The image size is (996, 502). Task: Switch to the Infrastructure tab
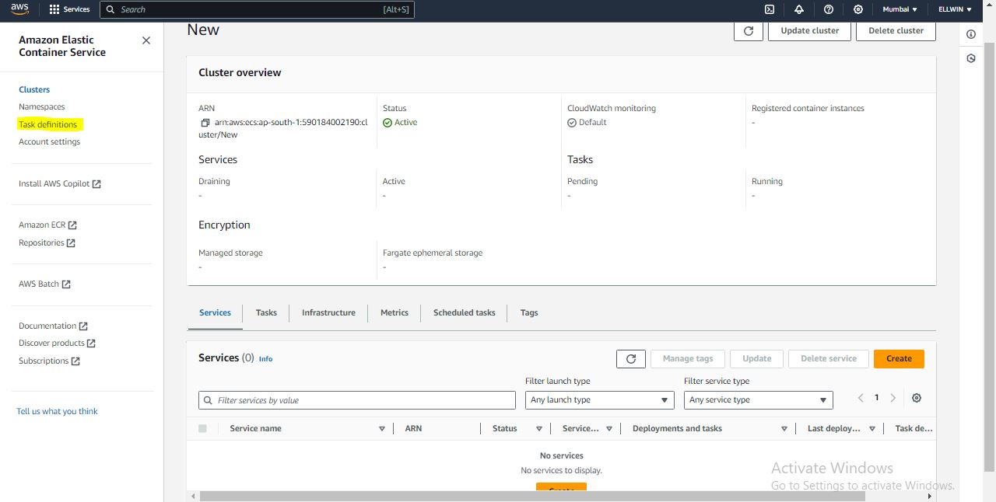[x=328, y=312]
